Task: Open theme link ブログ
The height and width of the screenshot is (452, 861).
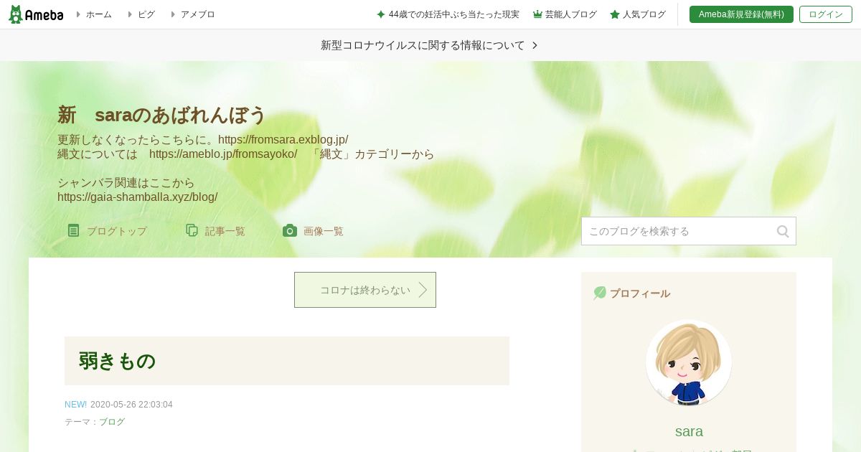Action: tap(112, 422)
